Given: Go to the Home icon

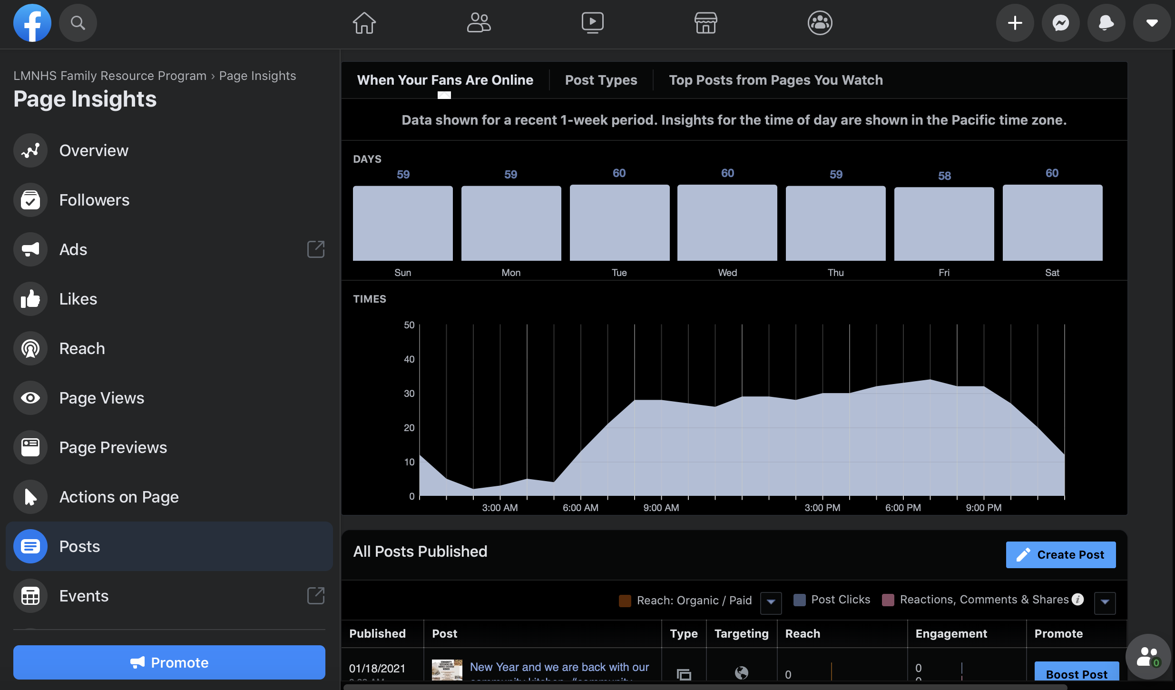Looking at the screenshot, I should click(x=364, y=23).
